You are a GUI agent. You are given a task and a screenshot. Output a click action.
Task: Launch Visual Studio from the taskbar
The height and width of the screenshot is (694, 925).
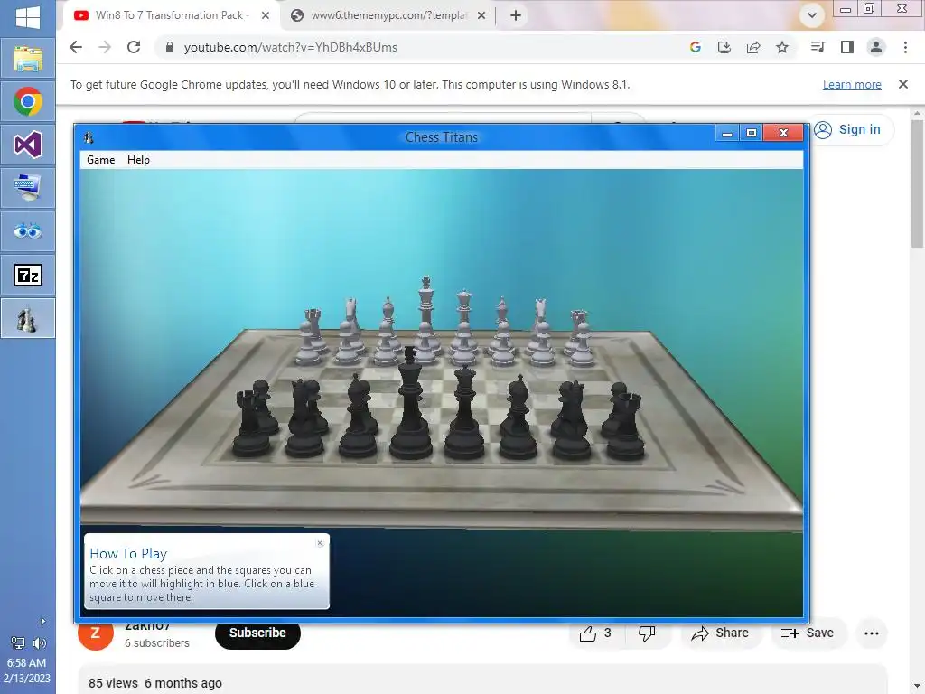pos(28,145)
